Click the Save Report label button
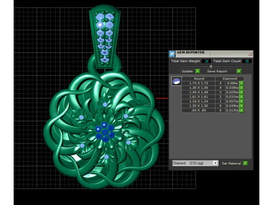273x205 pixels. (x=217, y=71)
